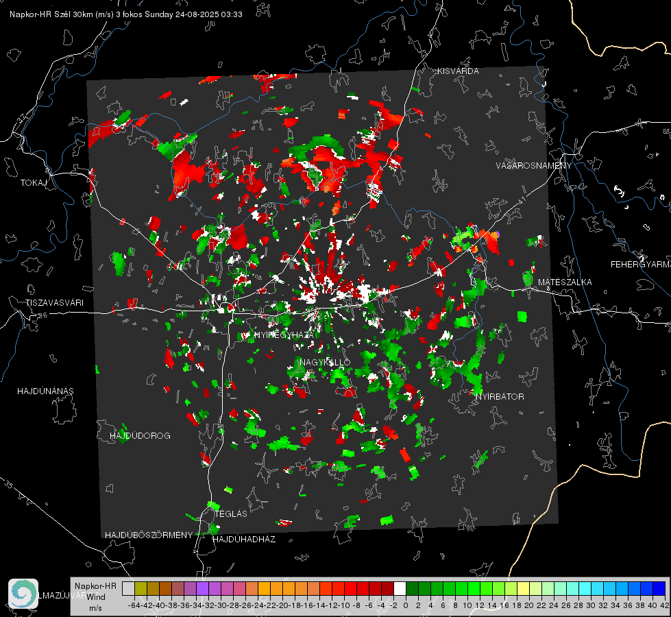Pick the olive swatch above label -64
Screen dimensions: 671x617
(x=141, y=589)
